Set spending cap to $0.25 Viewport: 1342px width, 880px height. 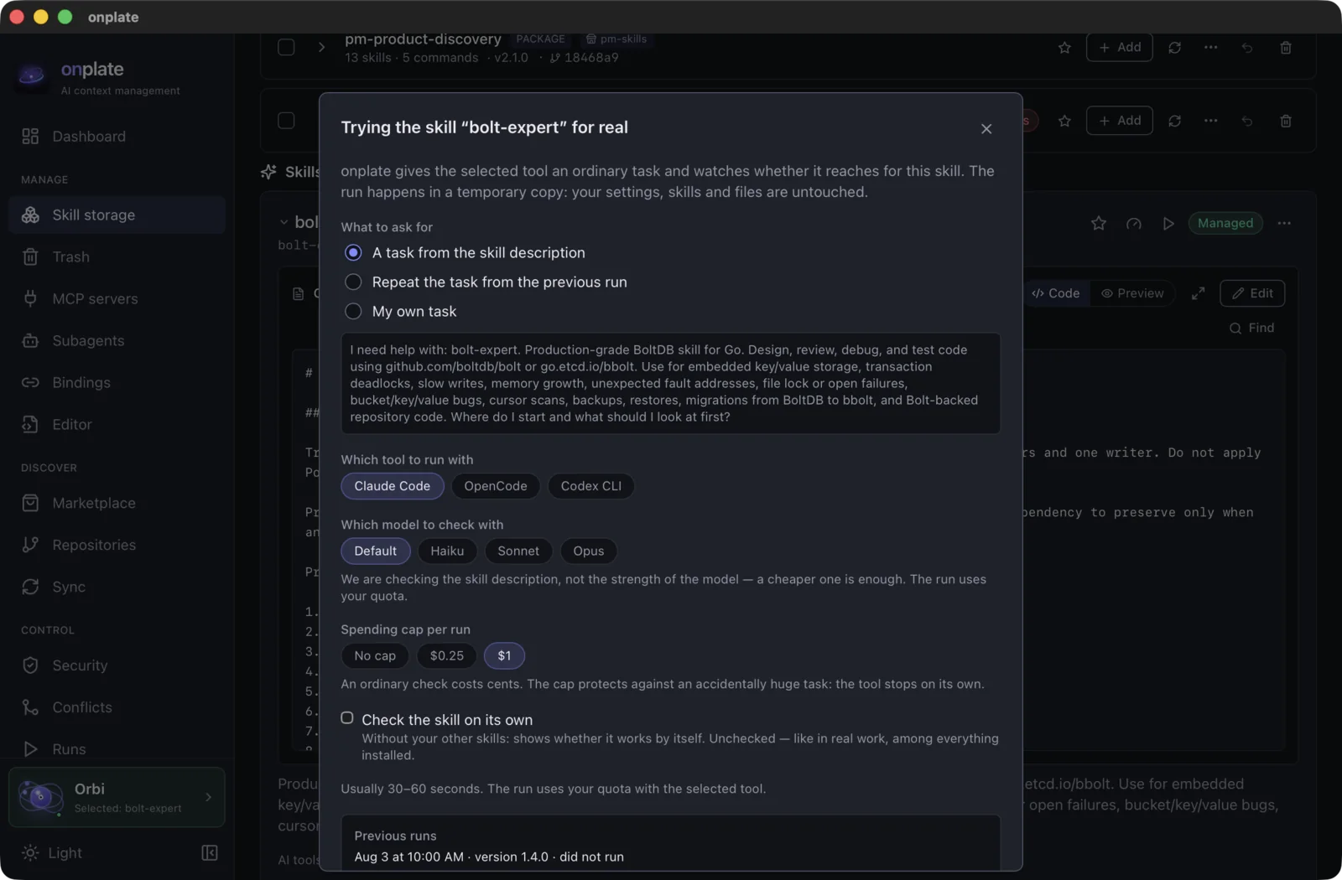pos(446,655)
